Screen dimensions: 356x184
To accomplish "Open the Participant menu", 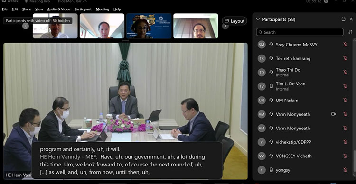I will (x=83, y=9).
